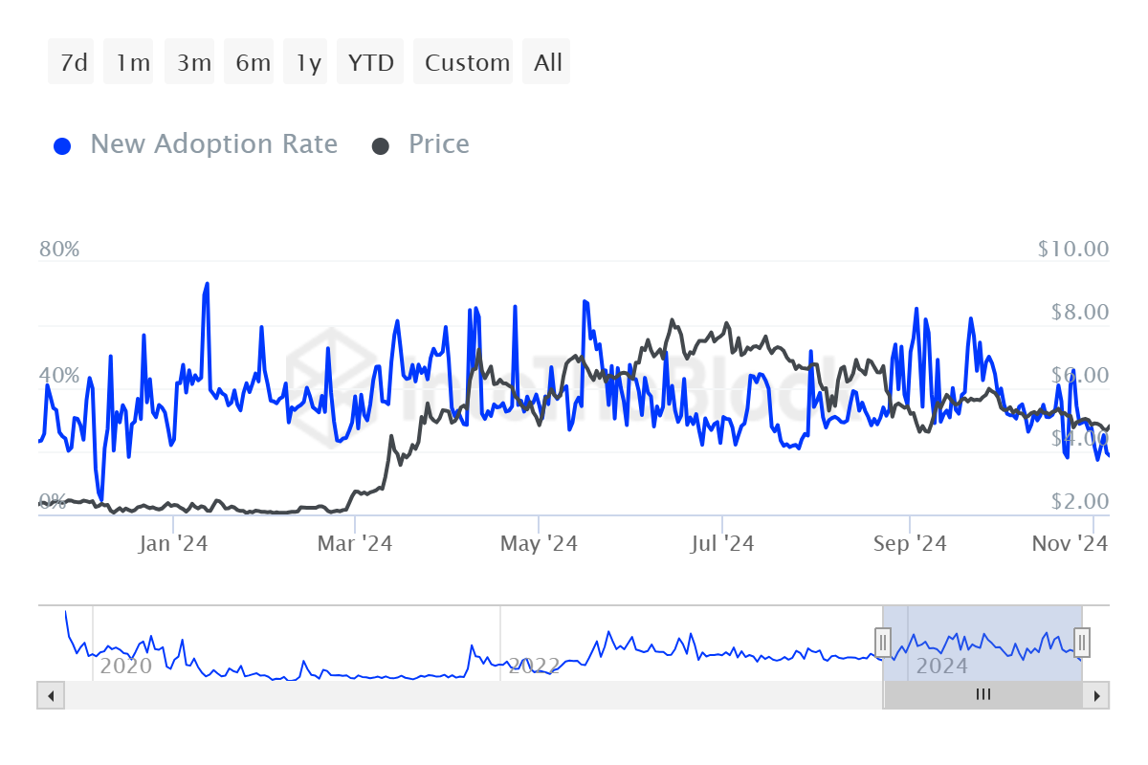Click the scrollbar right arrow
Viewport: 1148px width, 765px height.
tap(1097, 695)
